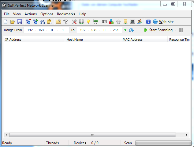This screenshot has height=147, width=194.
Task: Sort by the Host Name column header
Action: coord(93,40)
